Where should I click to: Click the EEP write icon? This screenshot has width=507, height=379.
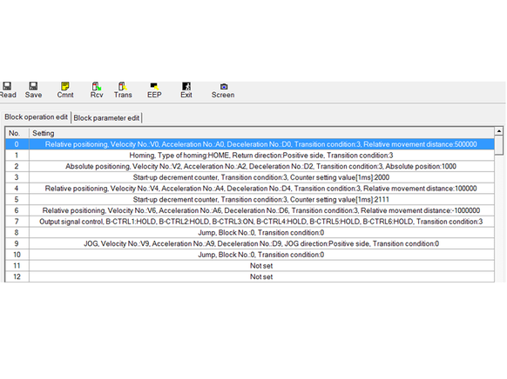154,86
